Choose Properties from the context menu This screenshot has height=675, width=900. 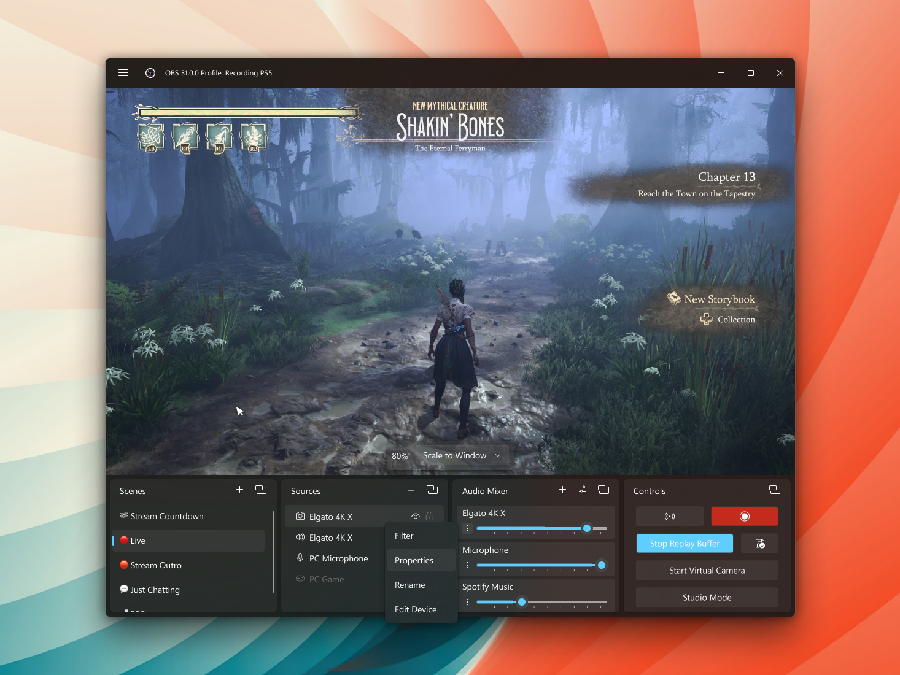414,560
